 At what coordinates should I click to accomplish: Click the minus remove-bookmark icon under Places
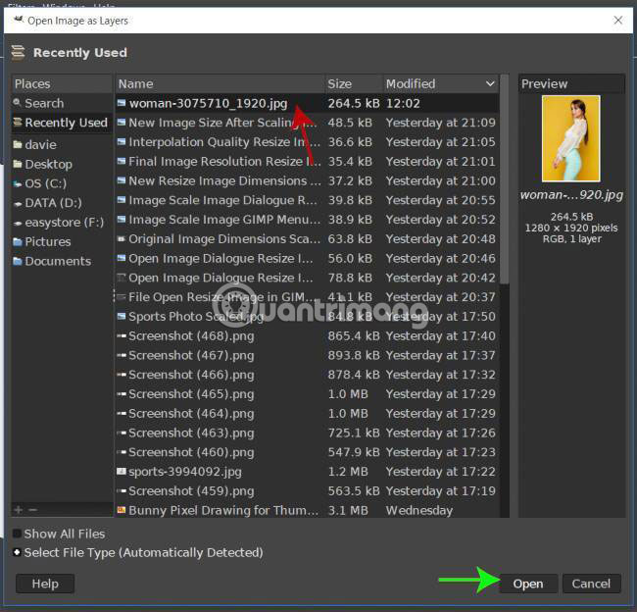pos(33,510)
